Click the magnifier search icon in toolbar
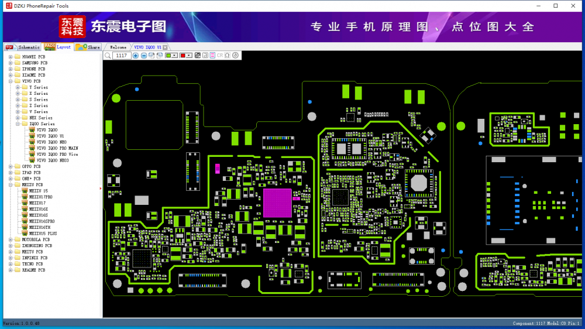 point(107,56)
